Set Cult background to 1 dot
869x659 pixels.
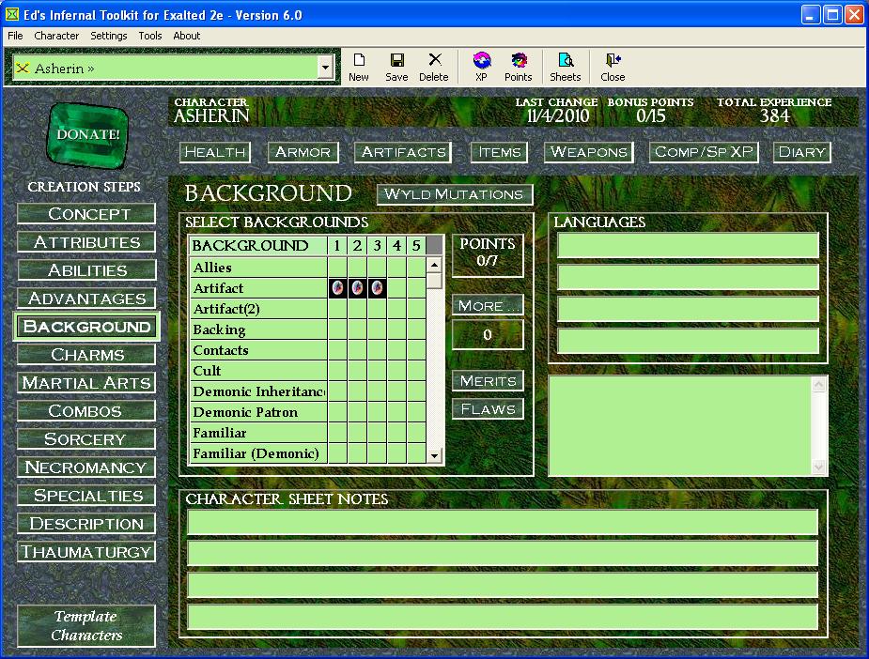coord(337,371)
